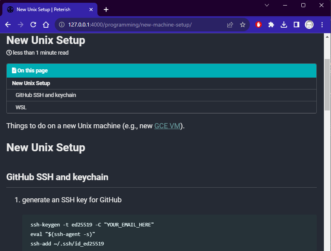Click the scrollbar up arrow

pos(327,37)
